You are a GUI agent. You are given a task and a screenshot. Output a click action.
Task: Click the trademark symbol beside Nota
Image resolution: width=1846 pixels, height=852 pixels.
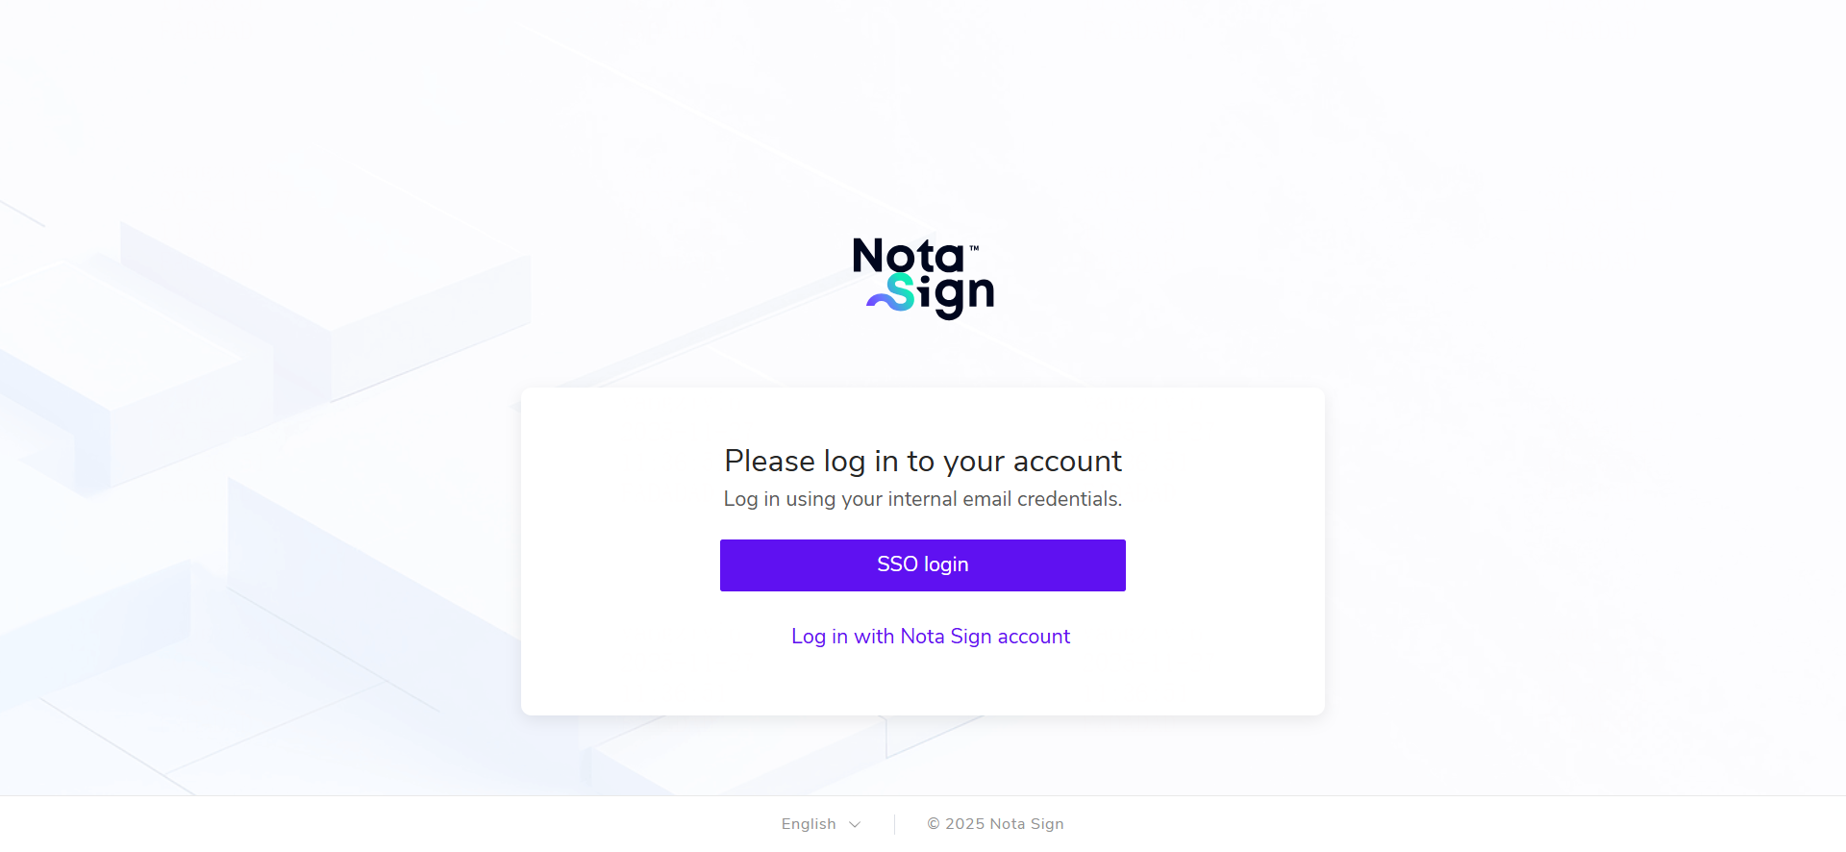pos(974,248)
